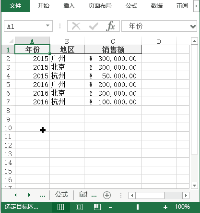Switch to Page Break Preview view
The image size is (200, 213).
[x=97, y=207]
